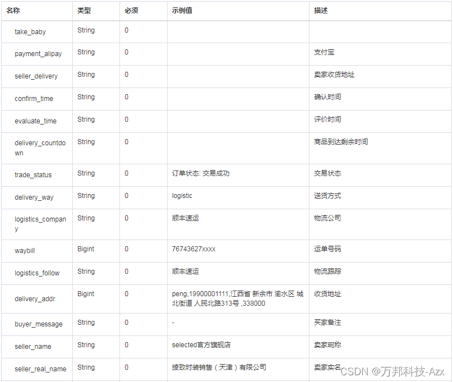Select the confirm_time field name

(34, 99)
